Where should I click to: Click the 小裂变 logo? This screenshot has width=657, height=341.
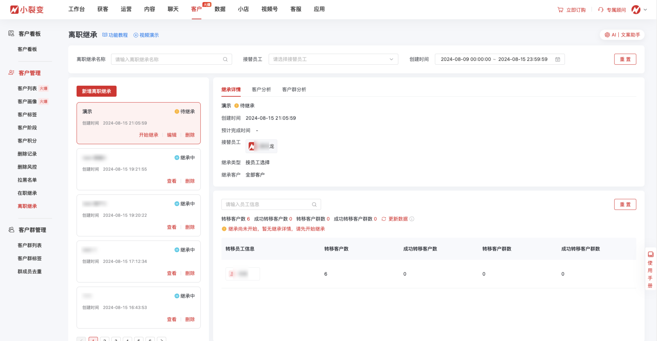point(27,10)
